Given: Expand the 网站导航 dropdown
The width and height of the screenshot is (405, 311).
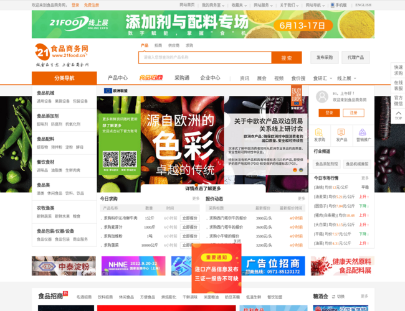Looking at the screenshot, I should 315,5.
